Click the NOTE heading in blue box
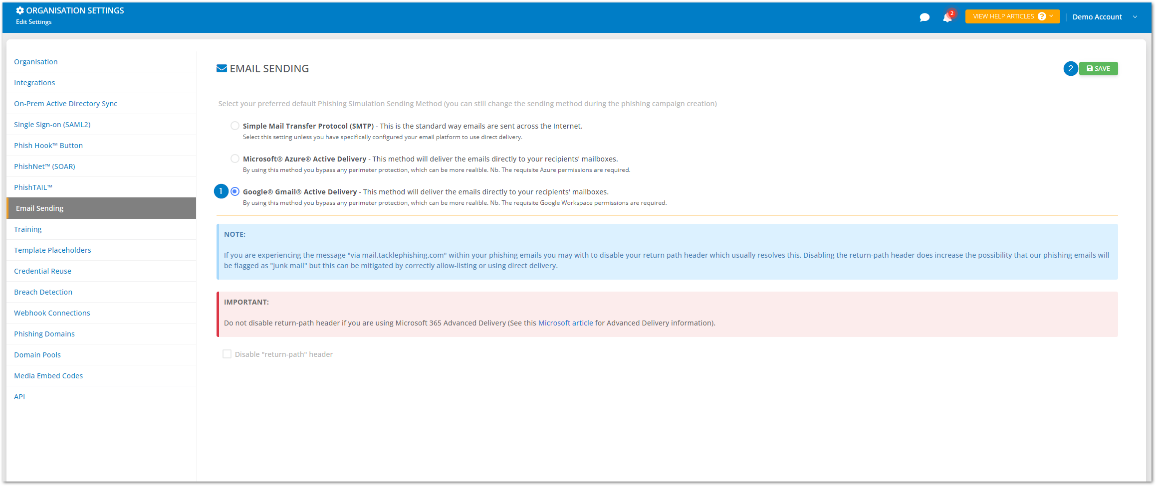 pos(234,234)
